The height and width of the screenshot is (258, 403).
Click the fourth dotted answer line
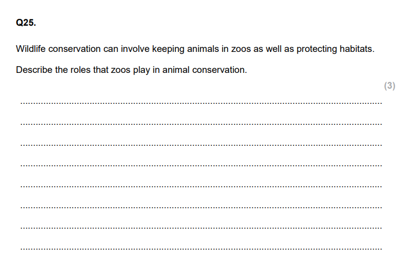tap(201, 165)
